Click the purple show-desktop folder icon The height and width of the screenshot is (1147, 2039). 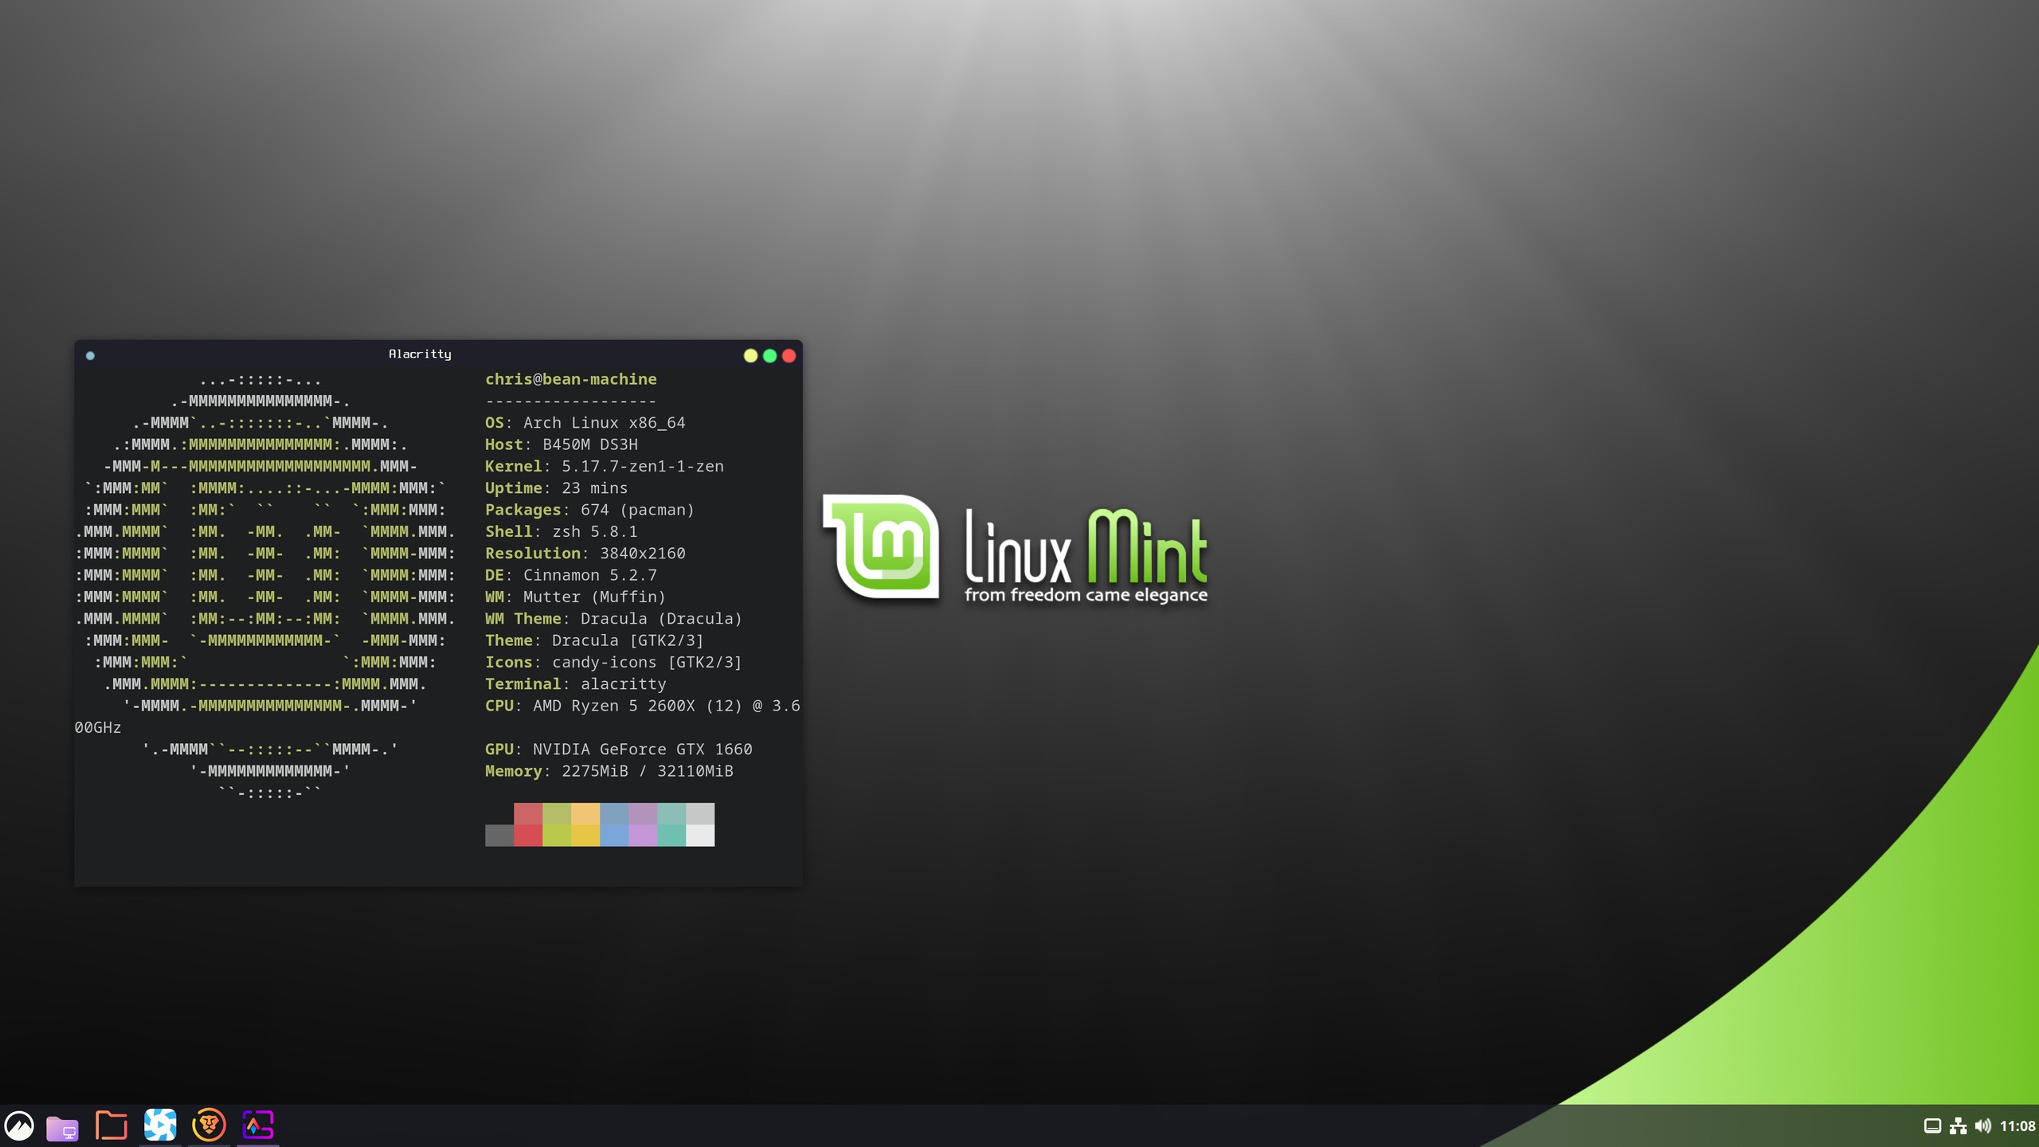[x=62, y=1126]
